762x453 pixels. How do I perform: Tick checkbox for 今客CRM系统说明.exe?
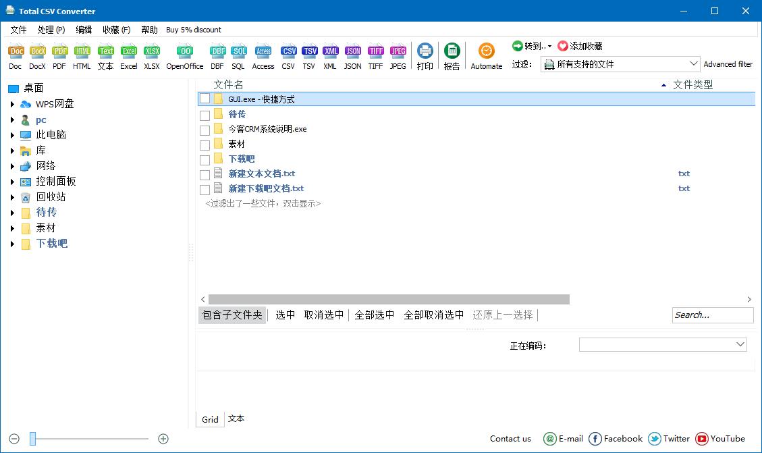pyautogui.click(x=205, y=130)
